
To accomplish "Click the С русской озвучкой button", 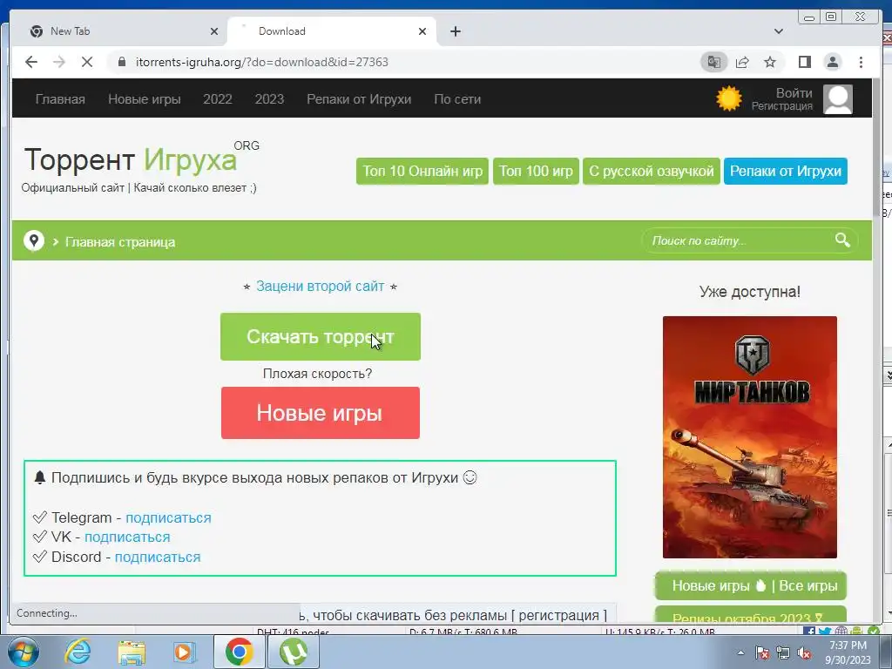I will coord(652,172).
